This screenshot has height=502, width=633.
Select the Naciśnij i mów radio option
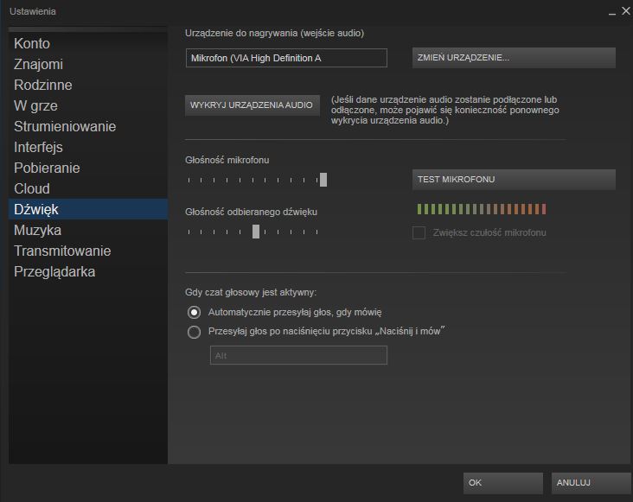pyautogui.click(x=195, y=332)
